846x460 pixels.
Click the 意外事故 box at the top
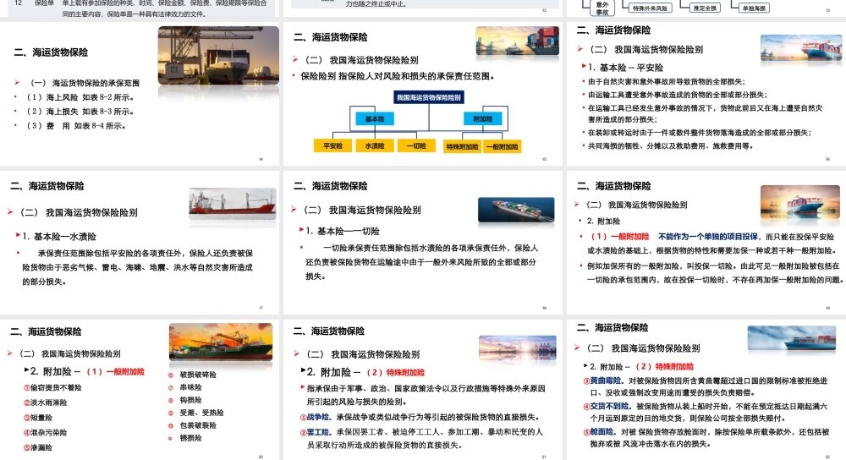click(602, 8)
